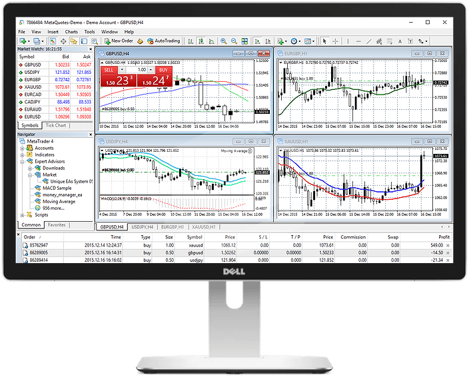Select the EURGBP,H1 chart tab
The width and height of the screenshot is (469, 377).
point(173,227)
